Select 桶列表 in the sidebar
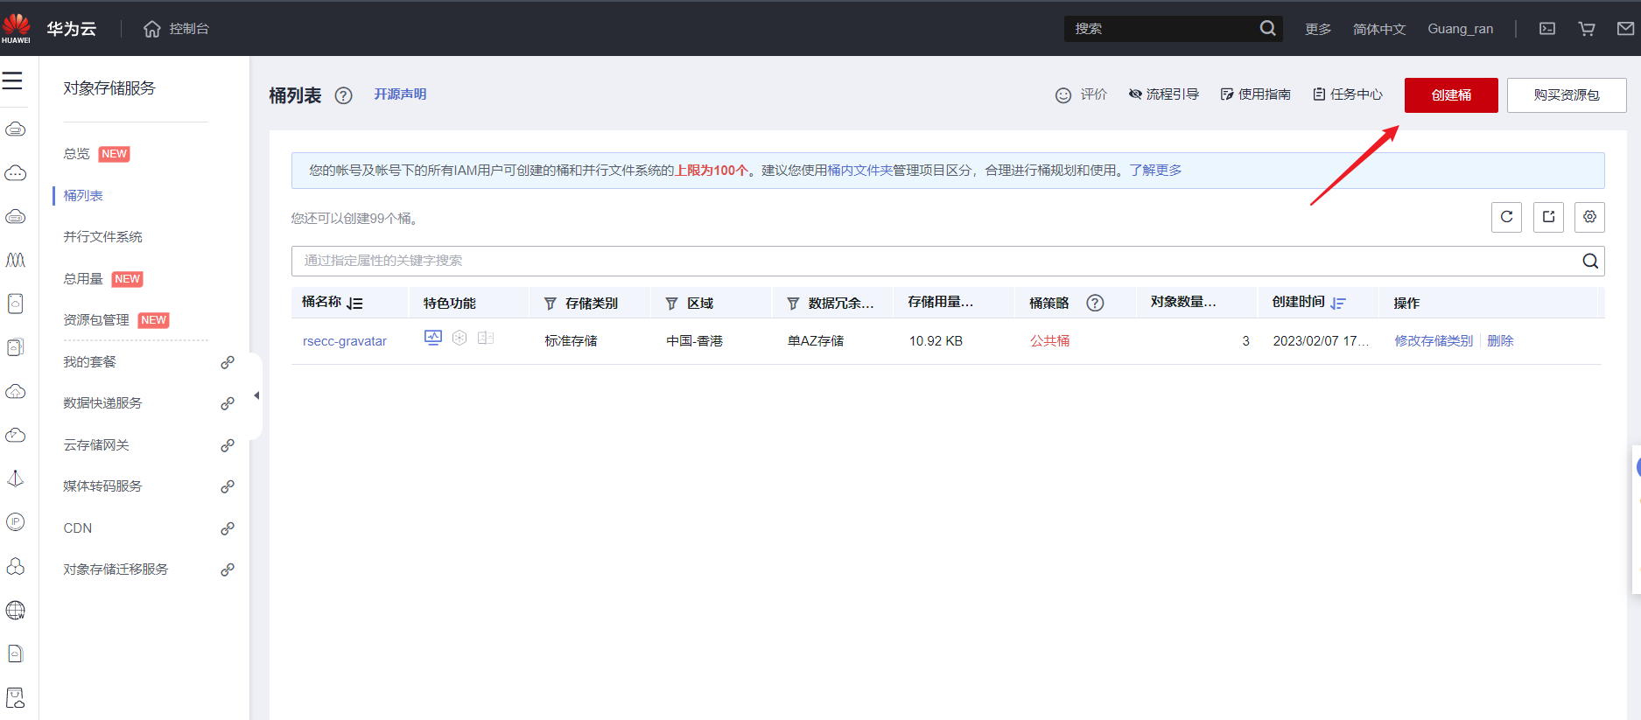1641x720 pixels. point(83,196)
